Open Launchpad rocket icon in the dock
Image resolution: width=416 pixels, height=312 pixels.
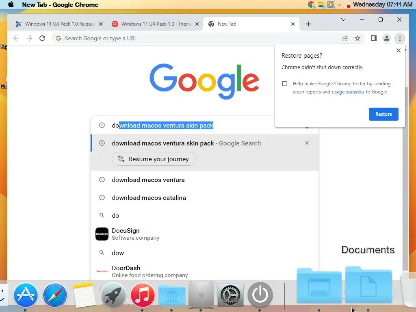pyautogui.click(x=113, y=295)
